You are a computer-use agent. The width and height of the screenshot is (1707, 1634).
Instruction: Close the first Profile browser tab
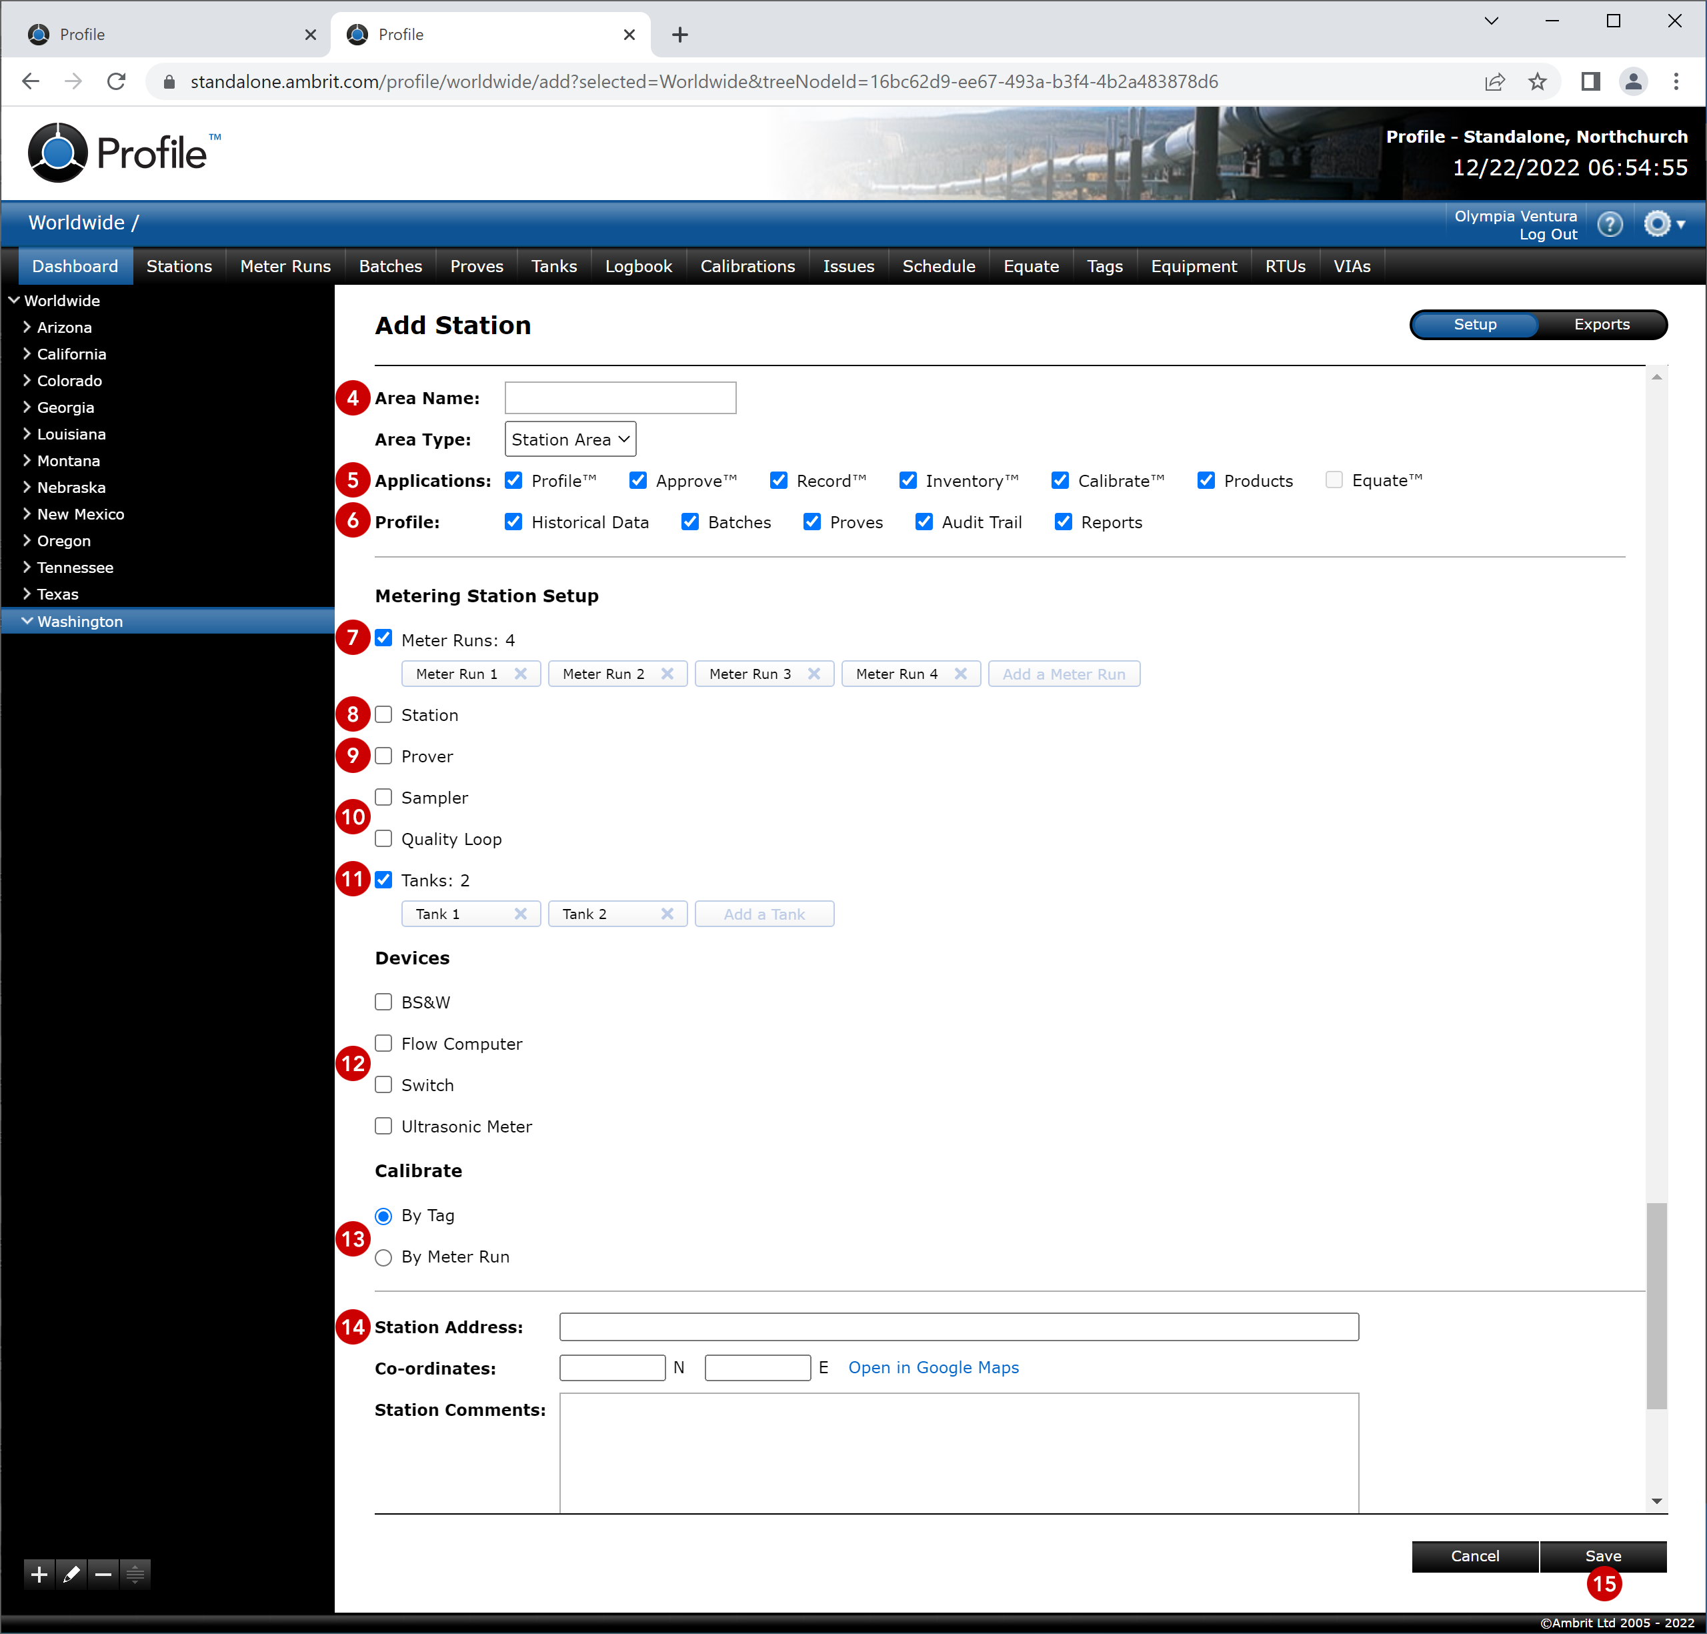tap(310, 34)
